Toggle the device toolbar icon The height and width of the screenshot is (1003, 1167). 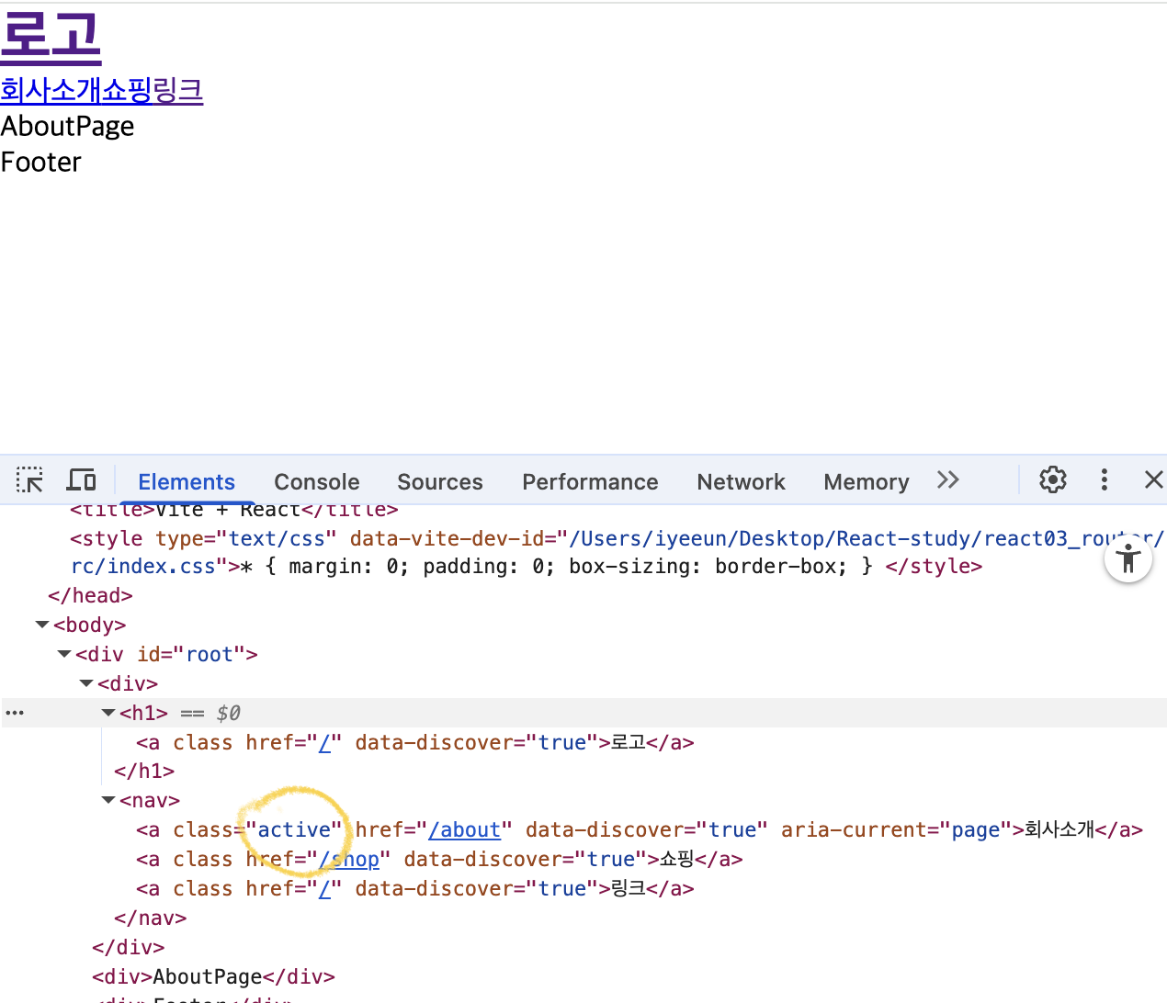point(82,480)
